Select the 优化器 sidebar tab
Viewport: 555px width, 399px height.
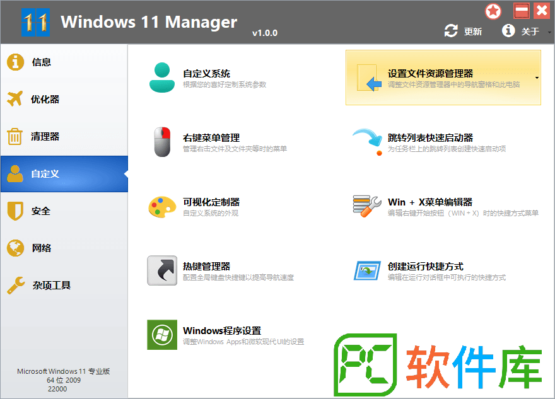pos(64,100)
